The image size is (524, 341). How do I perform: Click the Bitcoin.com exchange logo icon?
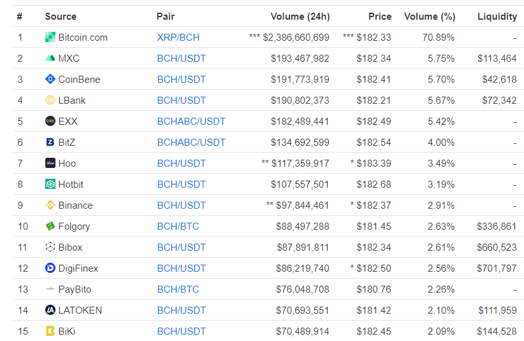[50, 37]
